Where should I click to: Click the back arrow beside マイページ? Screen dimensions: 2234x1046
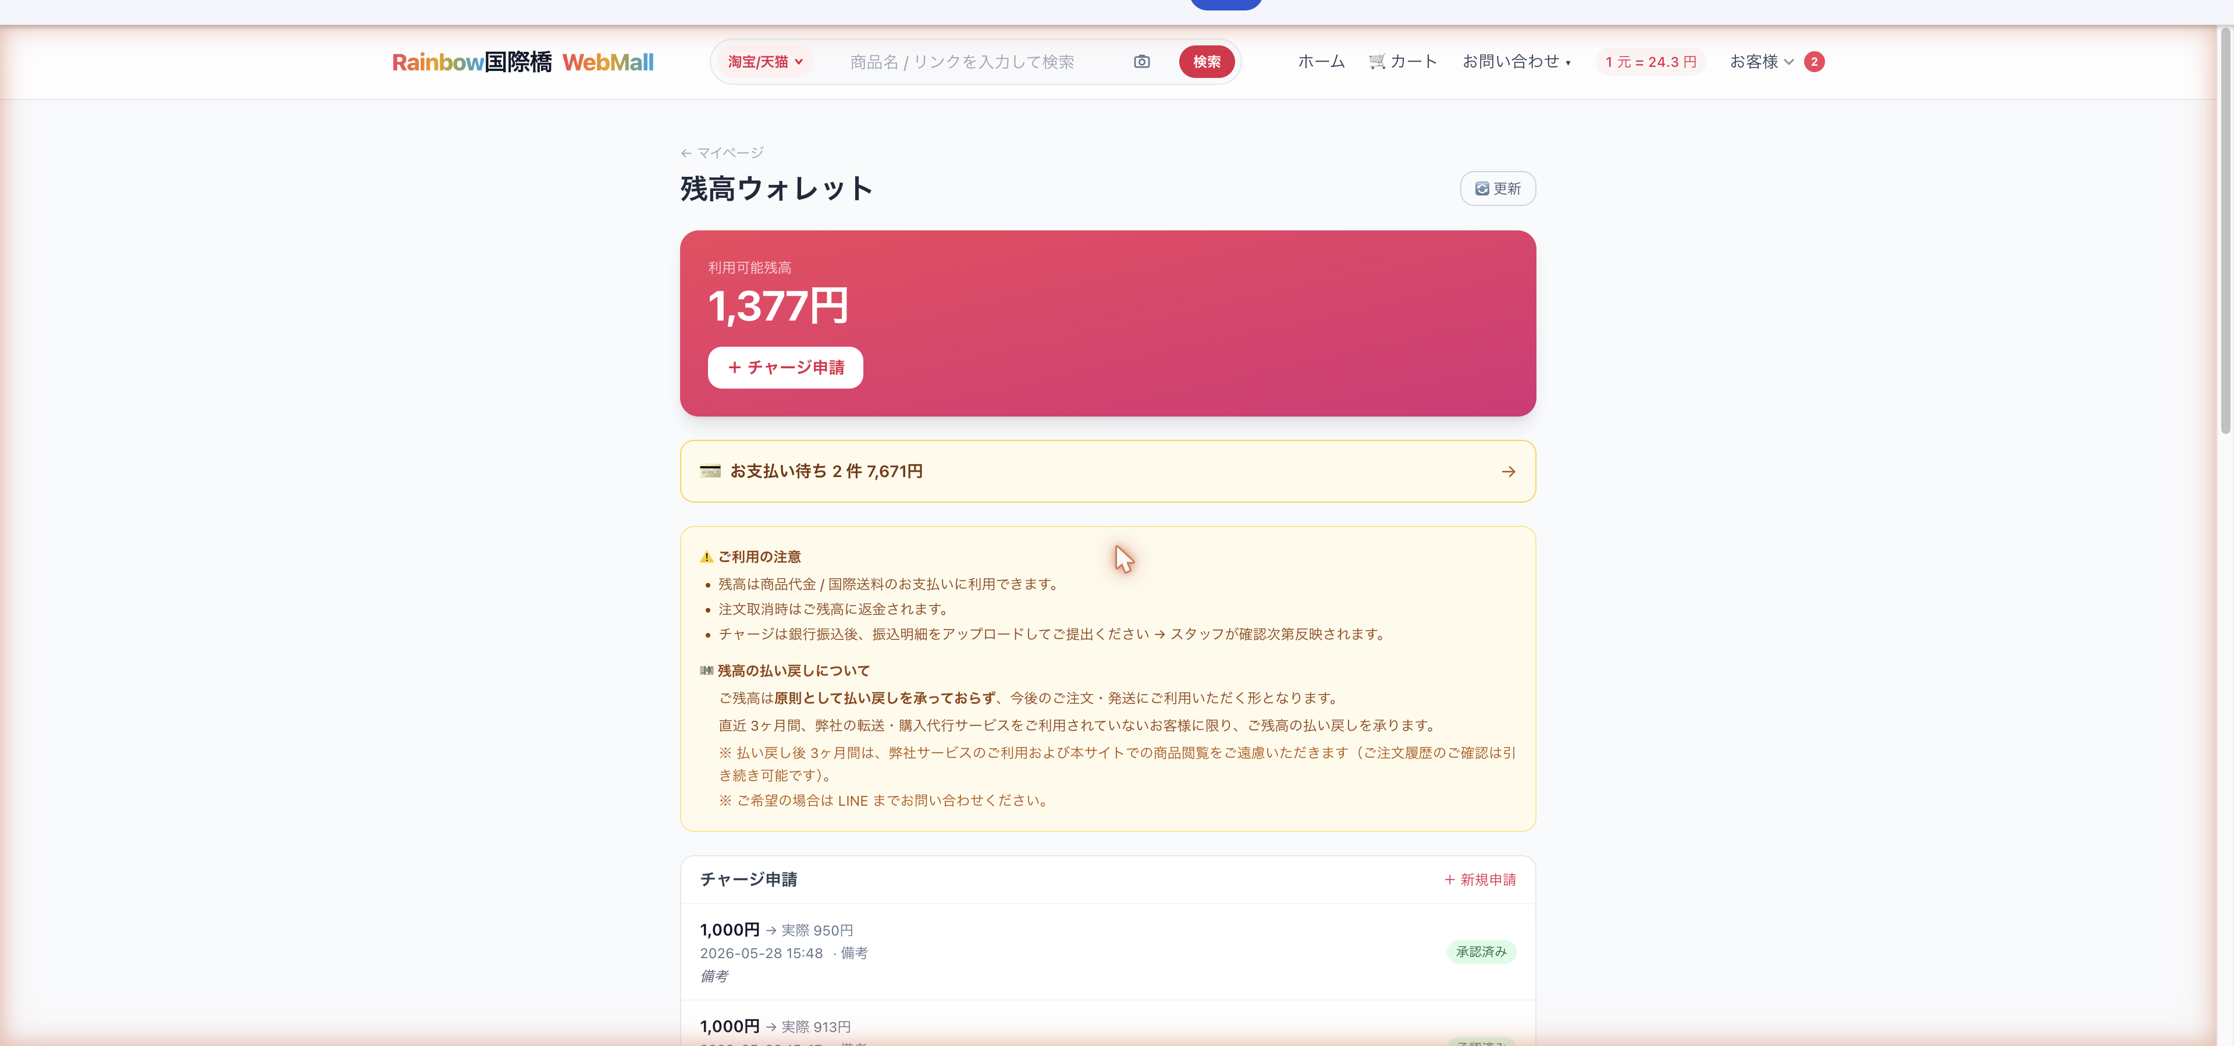pyautogui.click(x=686, y=154)
